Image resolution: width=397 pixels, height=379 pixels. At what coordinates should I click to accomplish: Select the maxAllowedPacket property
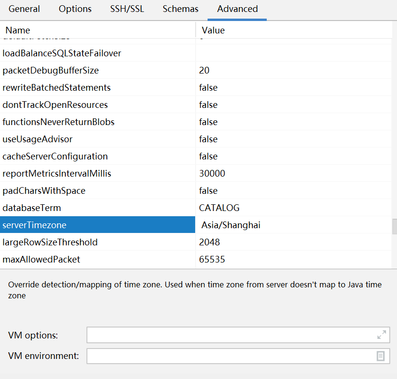[97, 259]
